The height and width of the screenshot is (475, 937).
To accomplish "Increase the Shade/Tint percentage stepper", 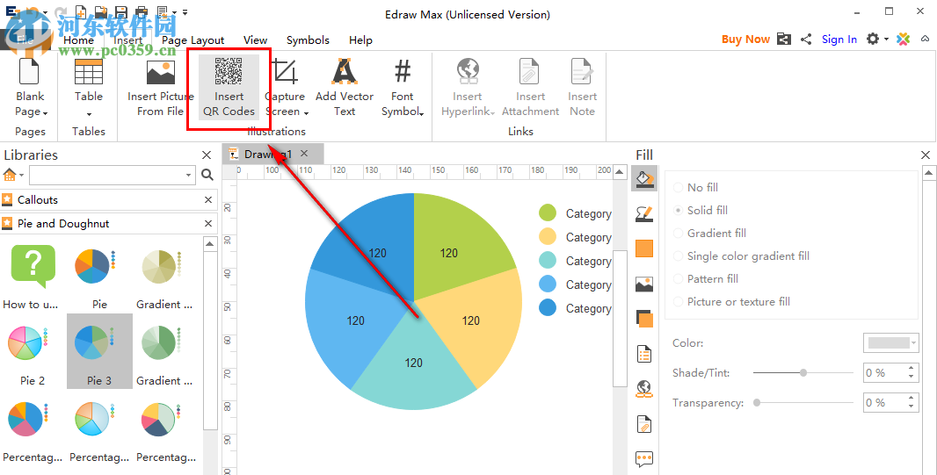I will [912, 368].
